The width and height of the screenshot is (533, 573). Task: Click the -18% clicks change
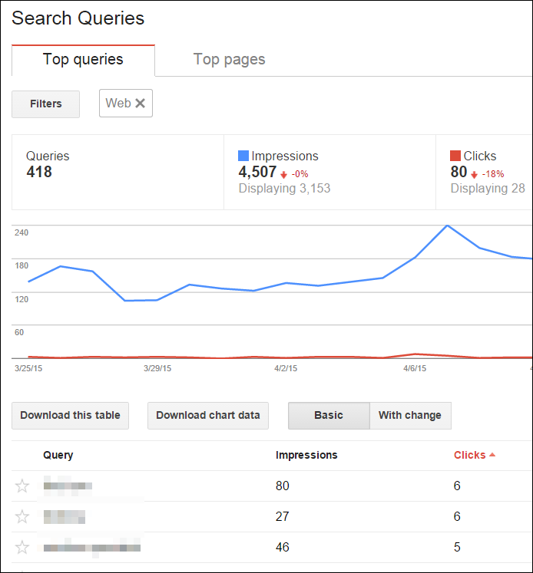pos(493,174)
